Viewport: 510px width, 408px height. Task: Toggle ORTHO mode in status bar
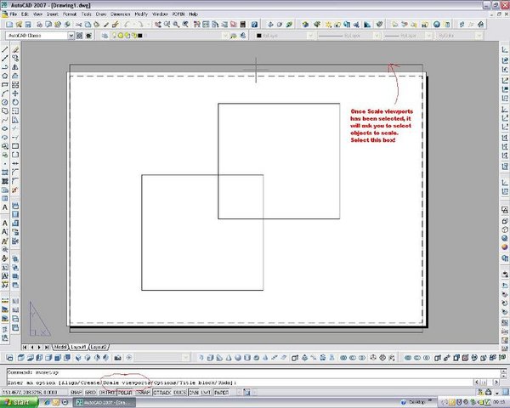108,393
